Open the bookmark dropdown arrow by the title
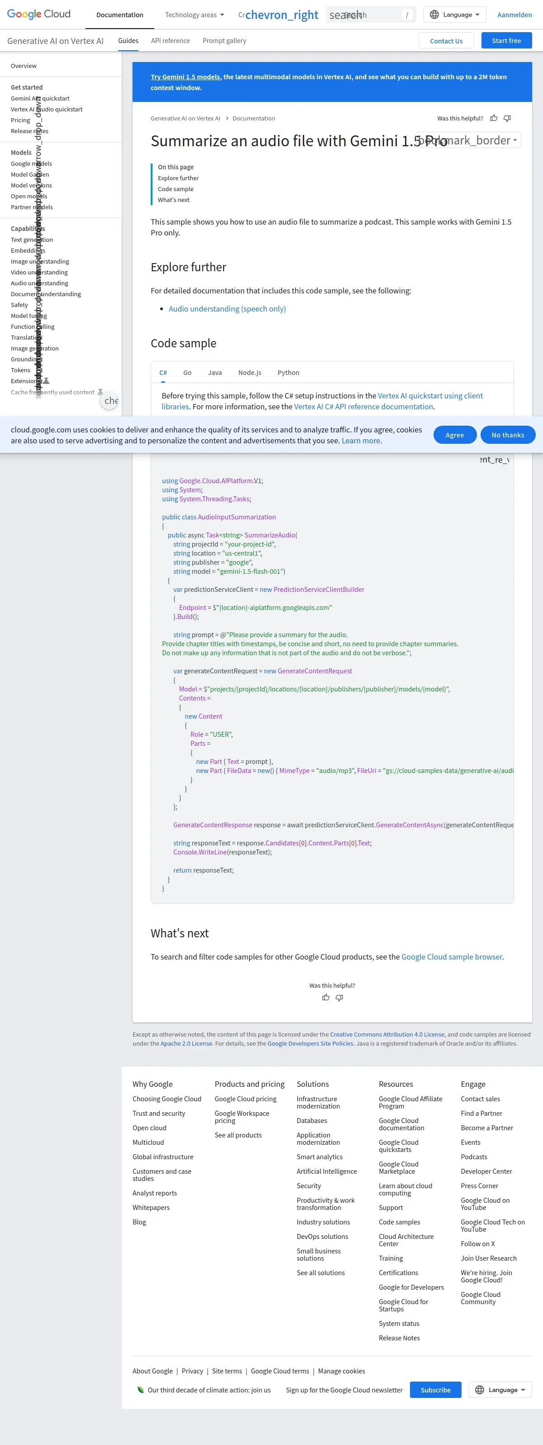The image size is (543, 1445). click(x=515, y=140)
